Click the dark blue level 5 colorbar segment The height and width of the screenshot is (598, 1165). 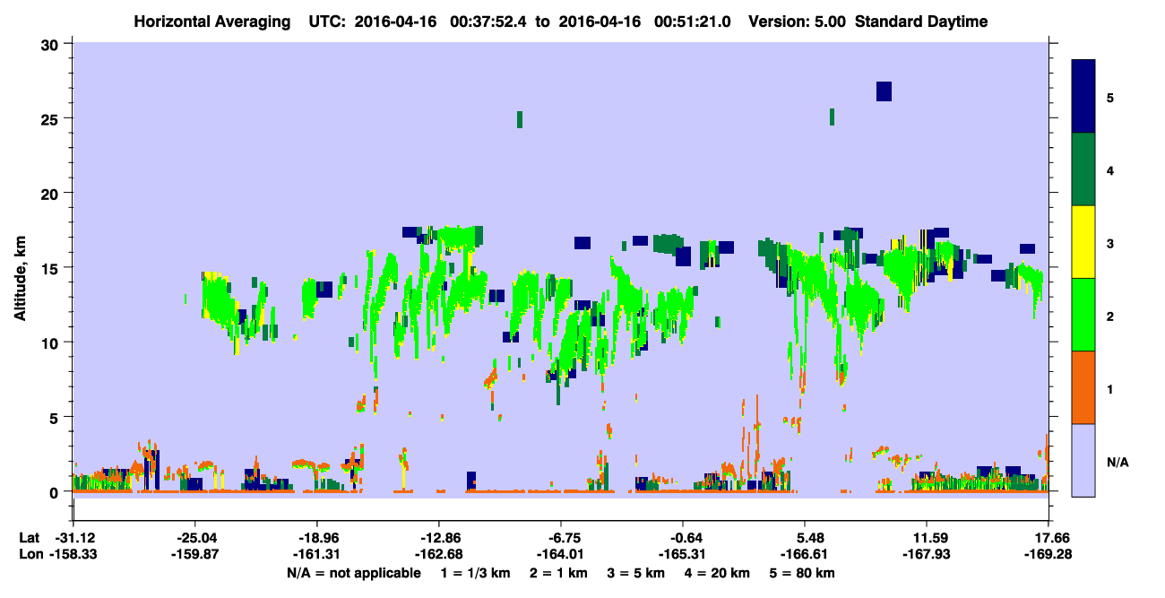pyautogui.click(x=1083, y=97)
